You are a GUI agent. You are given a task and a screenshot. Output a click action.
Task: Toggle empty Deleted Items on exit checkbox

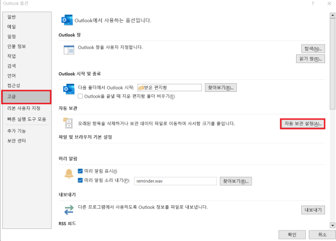tap(80, 97)
